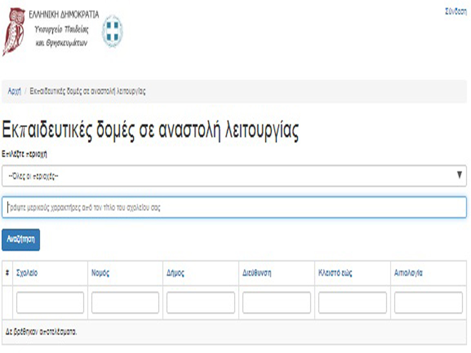Sort results by Διεύθυνση column header
Screen dimensions: 471x353
click(x=257, y=273)
